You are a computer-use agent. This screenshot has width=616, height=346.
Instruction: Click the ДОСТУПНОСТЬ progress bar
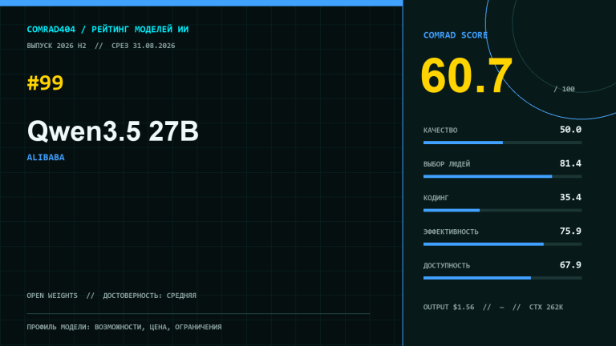click(x=502, y=278)
